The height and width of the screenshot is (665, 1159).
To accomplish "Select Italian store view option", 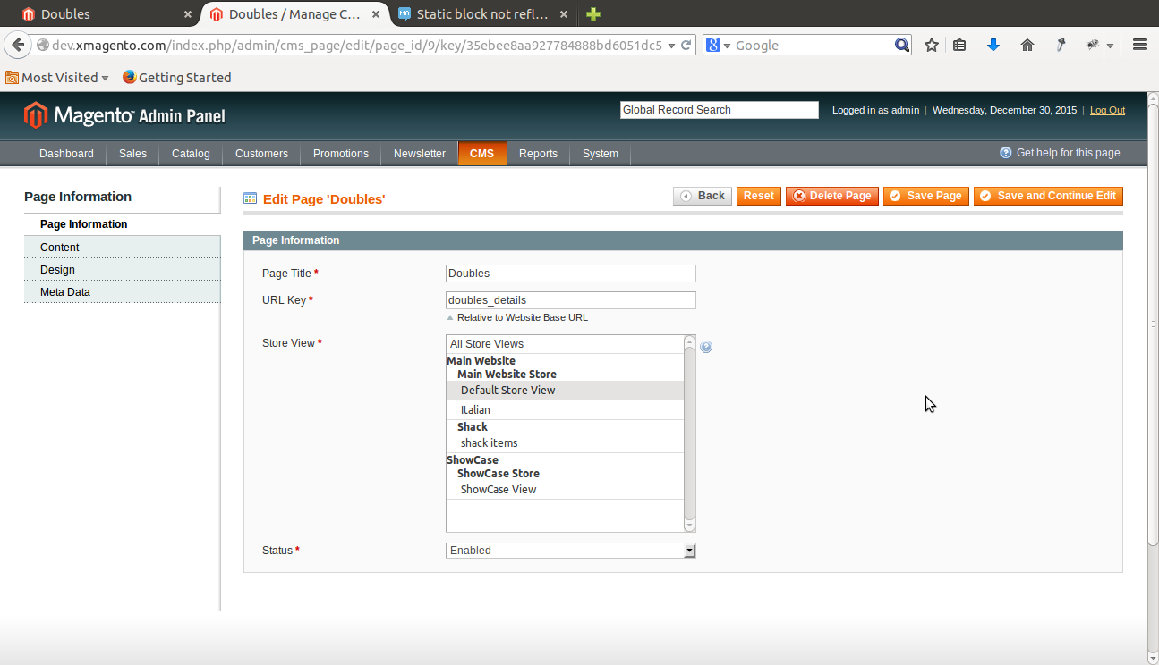I will point(565,410).
